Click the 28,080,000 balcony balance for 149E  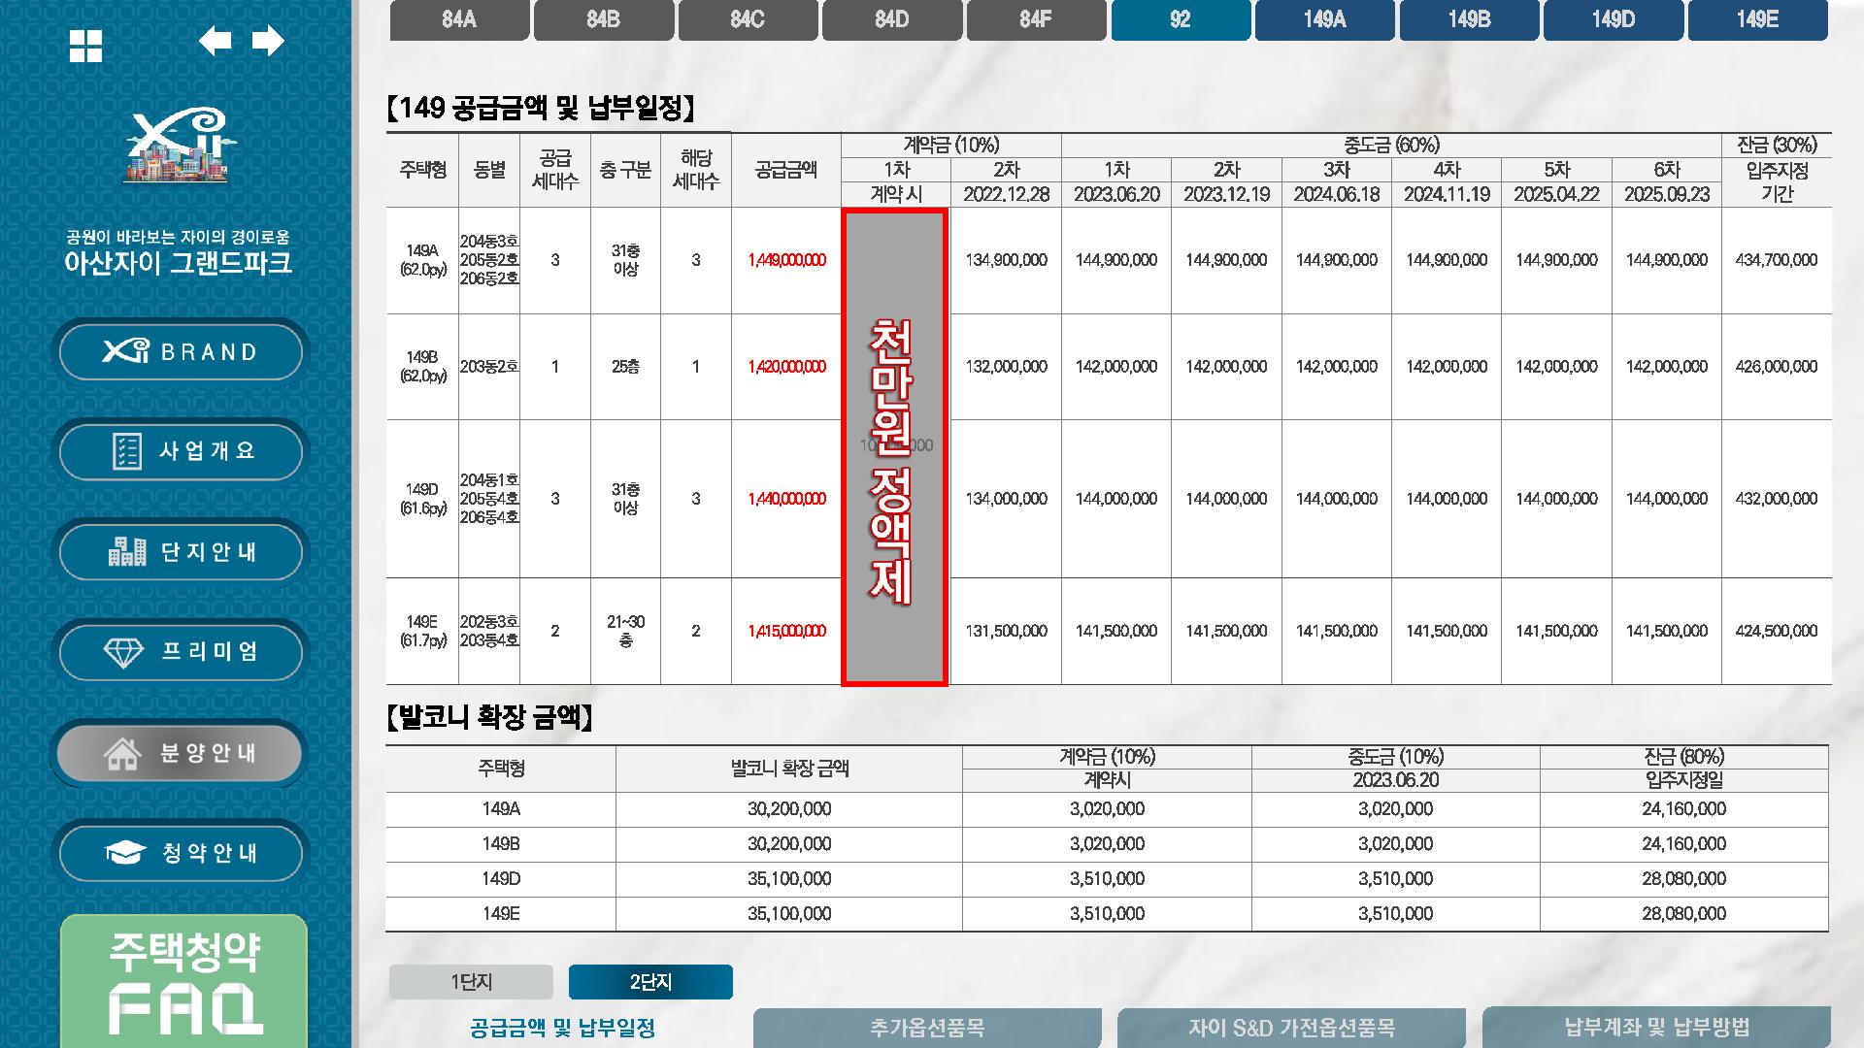click(x=1683, y=914)
